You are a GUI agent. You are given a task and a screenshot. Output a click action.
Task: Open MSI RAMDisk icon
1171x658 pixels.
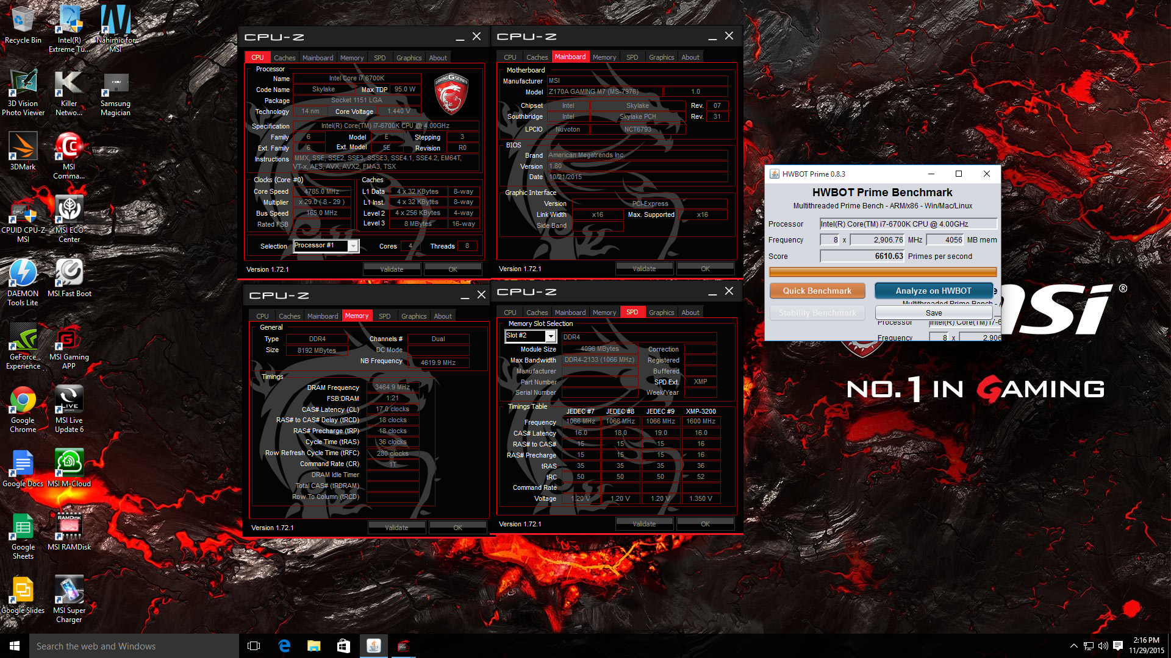tap(69, 531)
